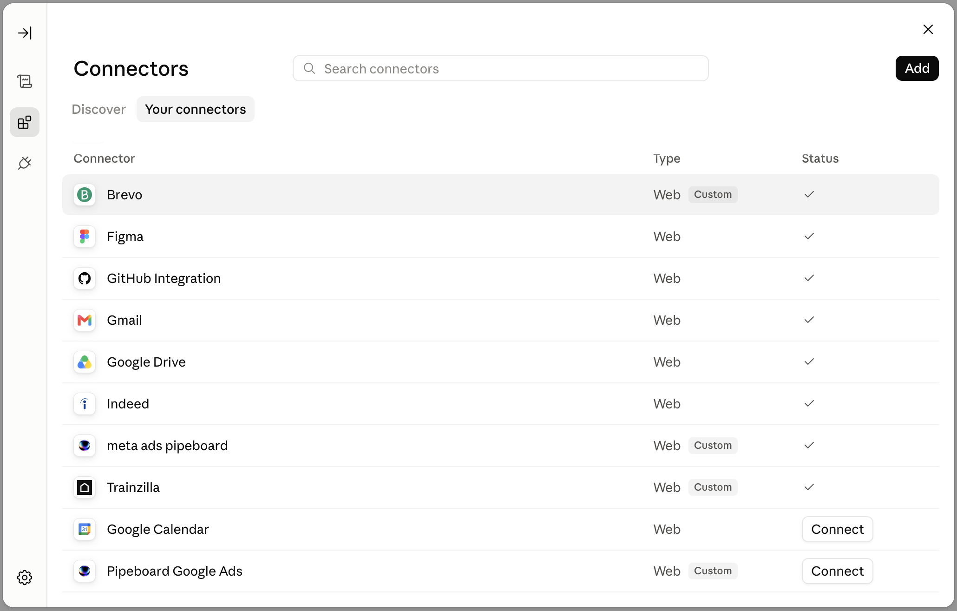Click Web type in Google Calendar row
This screenshot has width=957, height=611.
pyautogui.click(x=667, y=529)
